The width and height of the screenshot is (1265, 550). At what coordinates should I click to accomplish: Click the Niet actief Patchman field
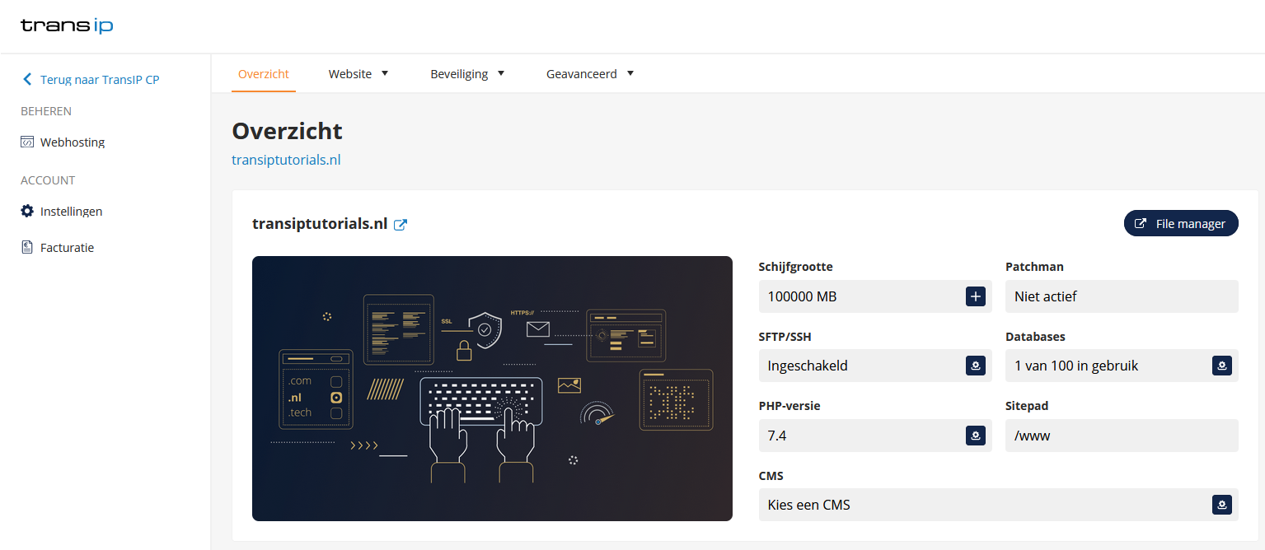tap(1122, 296)
